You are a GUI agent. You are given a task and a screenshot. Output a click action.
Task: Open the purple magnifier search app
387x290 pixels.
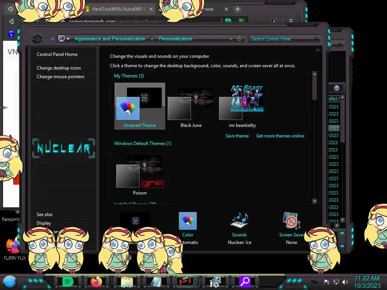(x=245, y=281)
